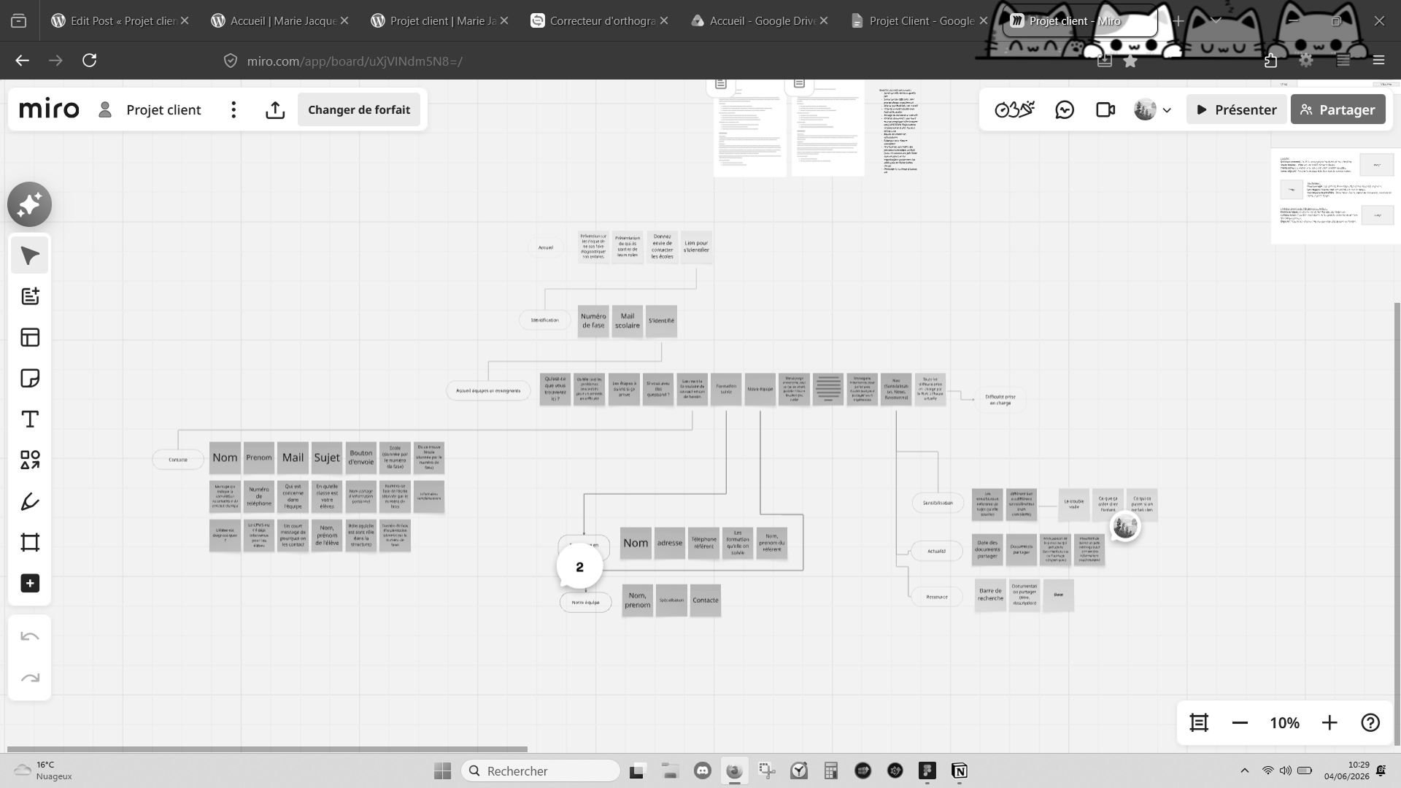Select the pen drawing tool
Screen dimensions: 1401x788
pyautogui.click(x=30, y=501)
